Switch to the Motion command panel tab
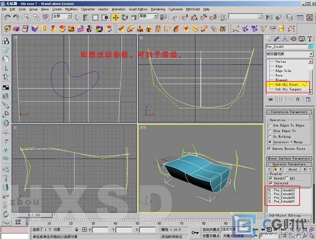This screenshot has width=316, height=240. pyautogui.click(x=293, y=39)
